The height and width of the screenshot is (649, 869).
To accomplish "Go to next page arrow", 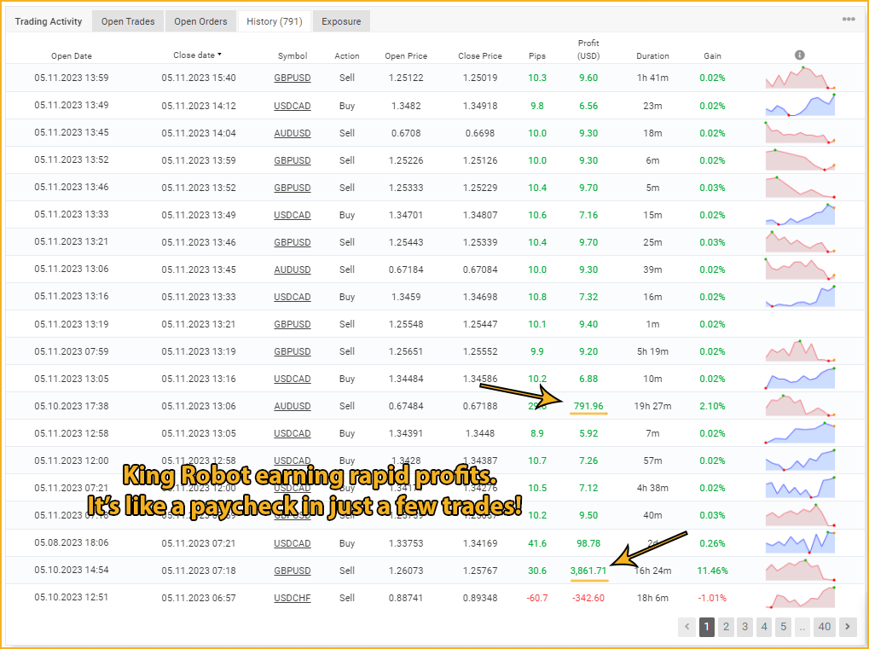I will tap(847, 627).
